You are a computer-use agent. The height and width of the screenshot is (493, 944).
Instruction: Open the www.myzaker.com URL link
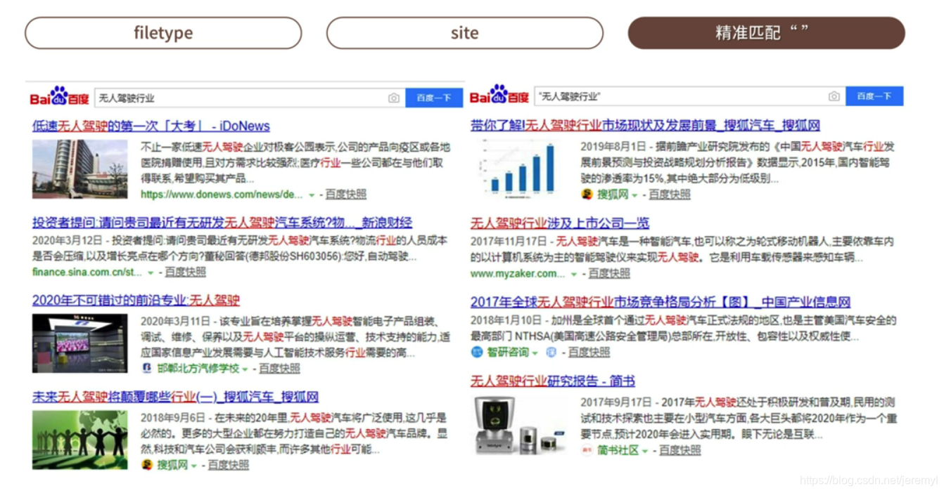tap(518, 273)
